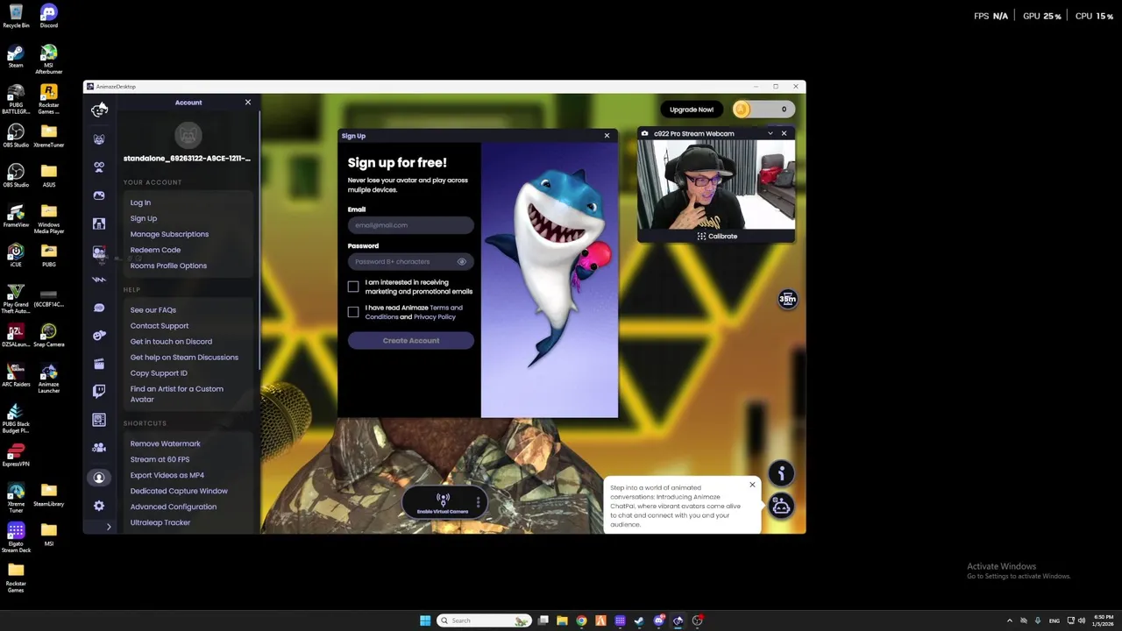Expand the sidebar with the bottom chevron arrow

point(109,527)
